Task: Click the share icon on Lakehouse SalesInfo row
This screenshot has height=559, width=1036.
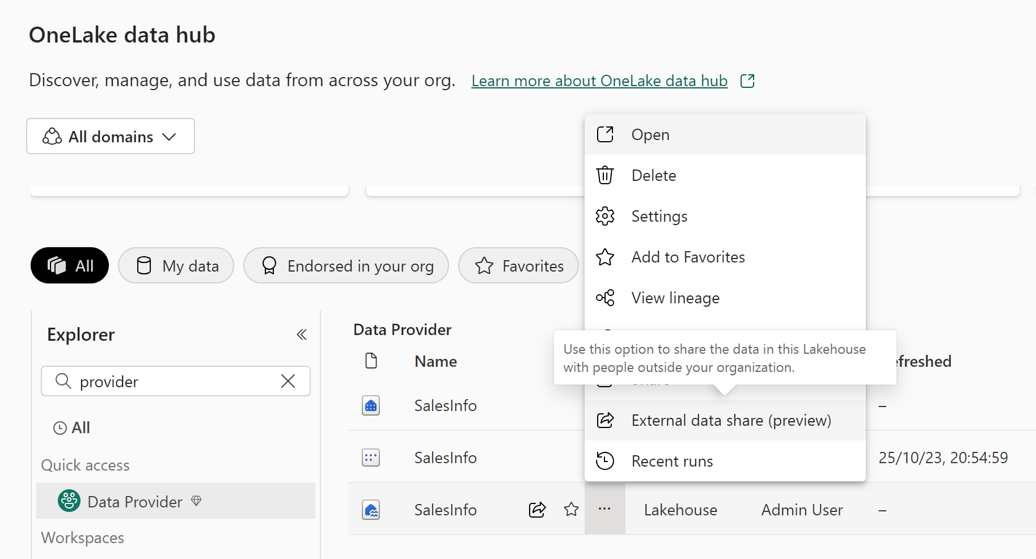Action: [537, 510]
